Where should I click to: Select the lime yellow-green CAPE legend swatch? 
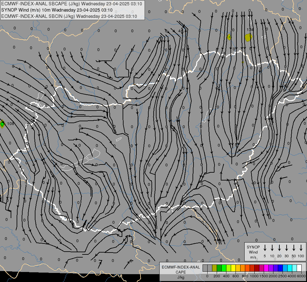tap(229, 268)
